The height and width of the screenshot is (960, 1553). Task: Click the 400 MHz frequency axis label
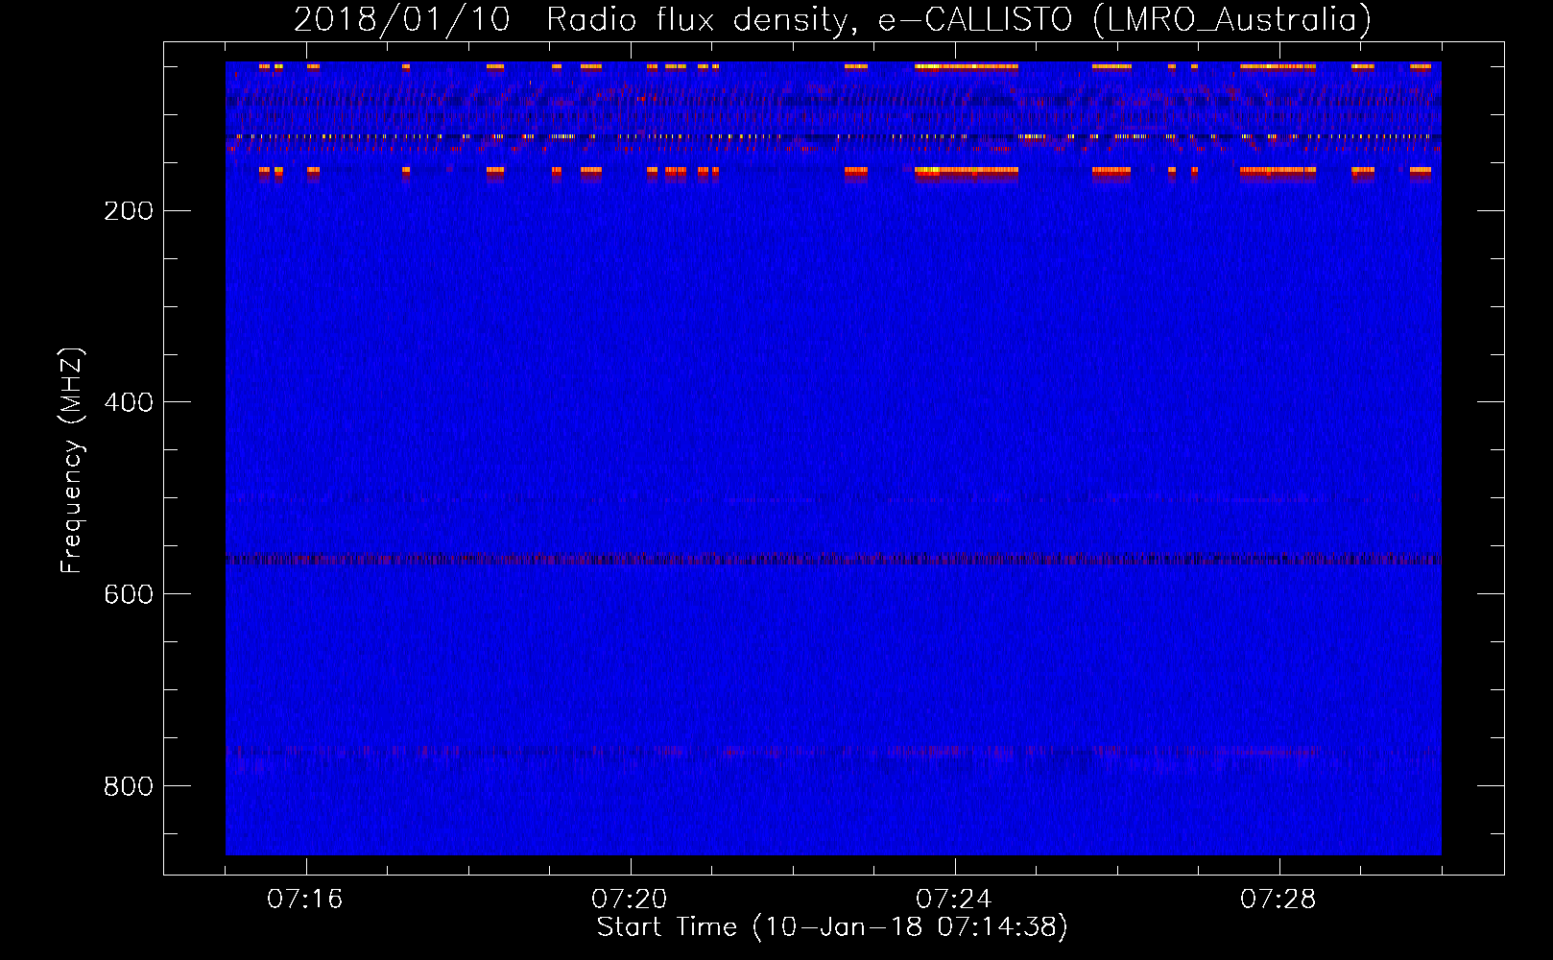tap(128, 402)
